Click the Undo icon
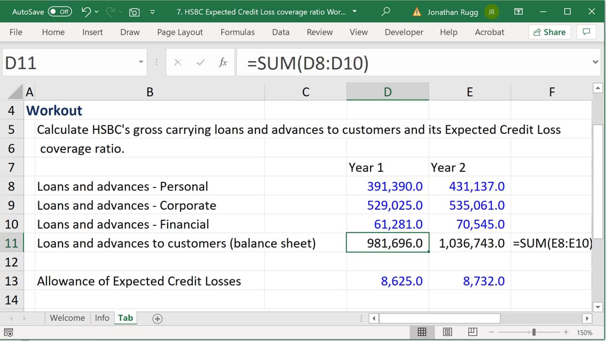 (86, 12)
